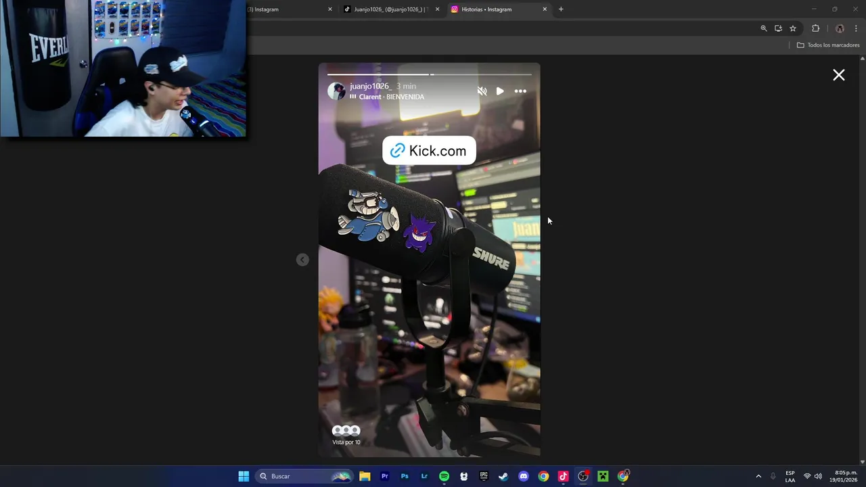Viewport: 866px width, 487px height.
Task: Launch Premiere Pro from taskbar
Action: [x=385, y=476]
